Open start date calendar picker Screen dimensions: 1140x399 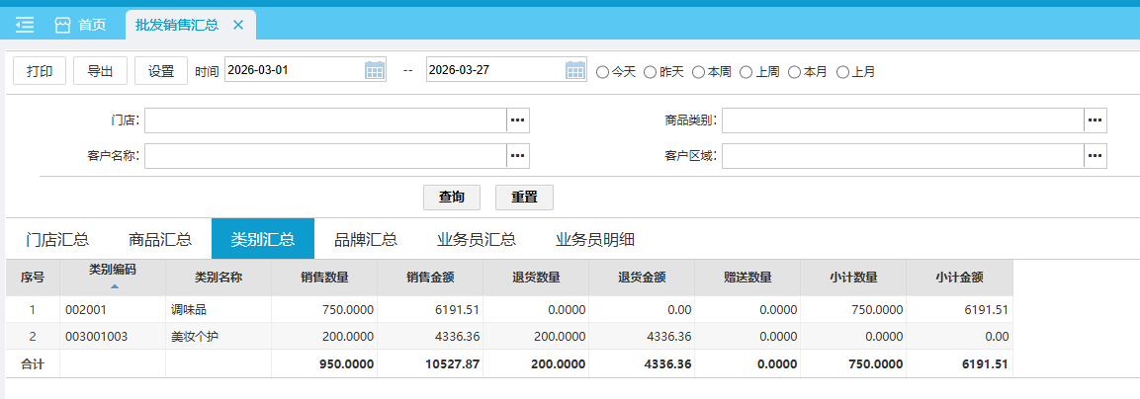click(375, 70)
